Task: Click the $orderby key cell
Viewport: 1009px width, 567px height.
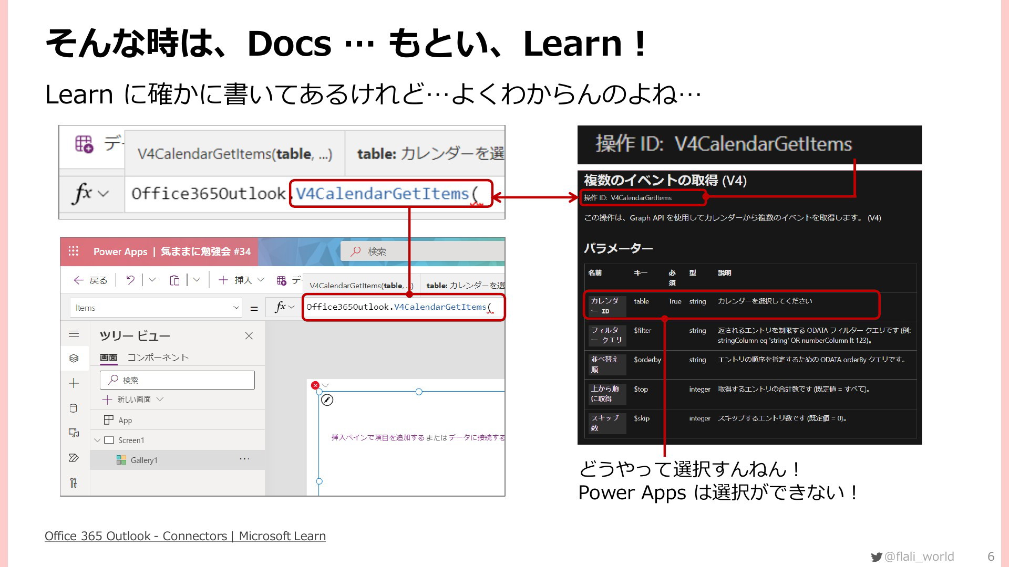Action: tap(647, 360)
